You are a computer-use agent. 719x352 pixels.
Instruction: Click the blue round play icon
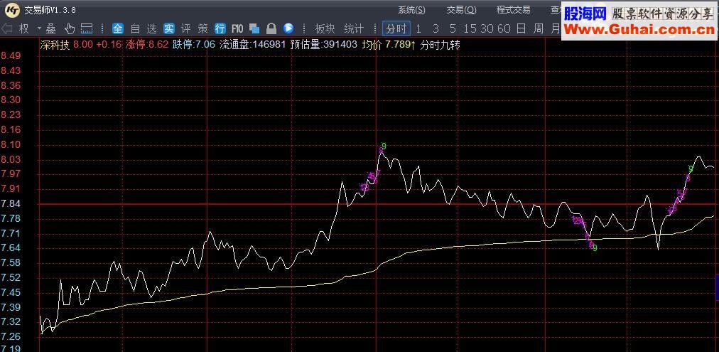click(x=288, y=29)
